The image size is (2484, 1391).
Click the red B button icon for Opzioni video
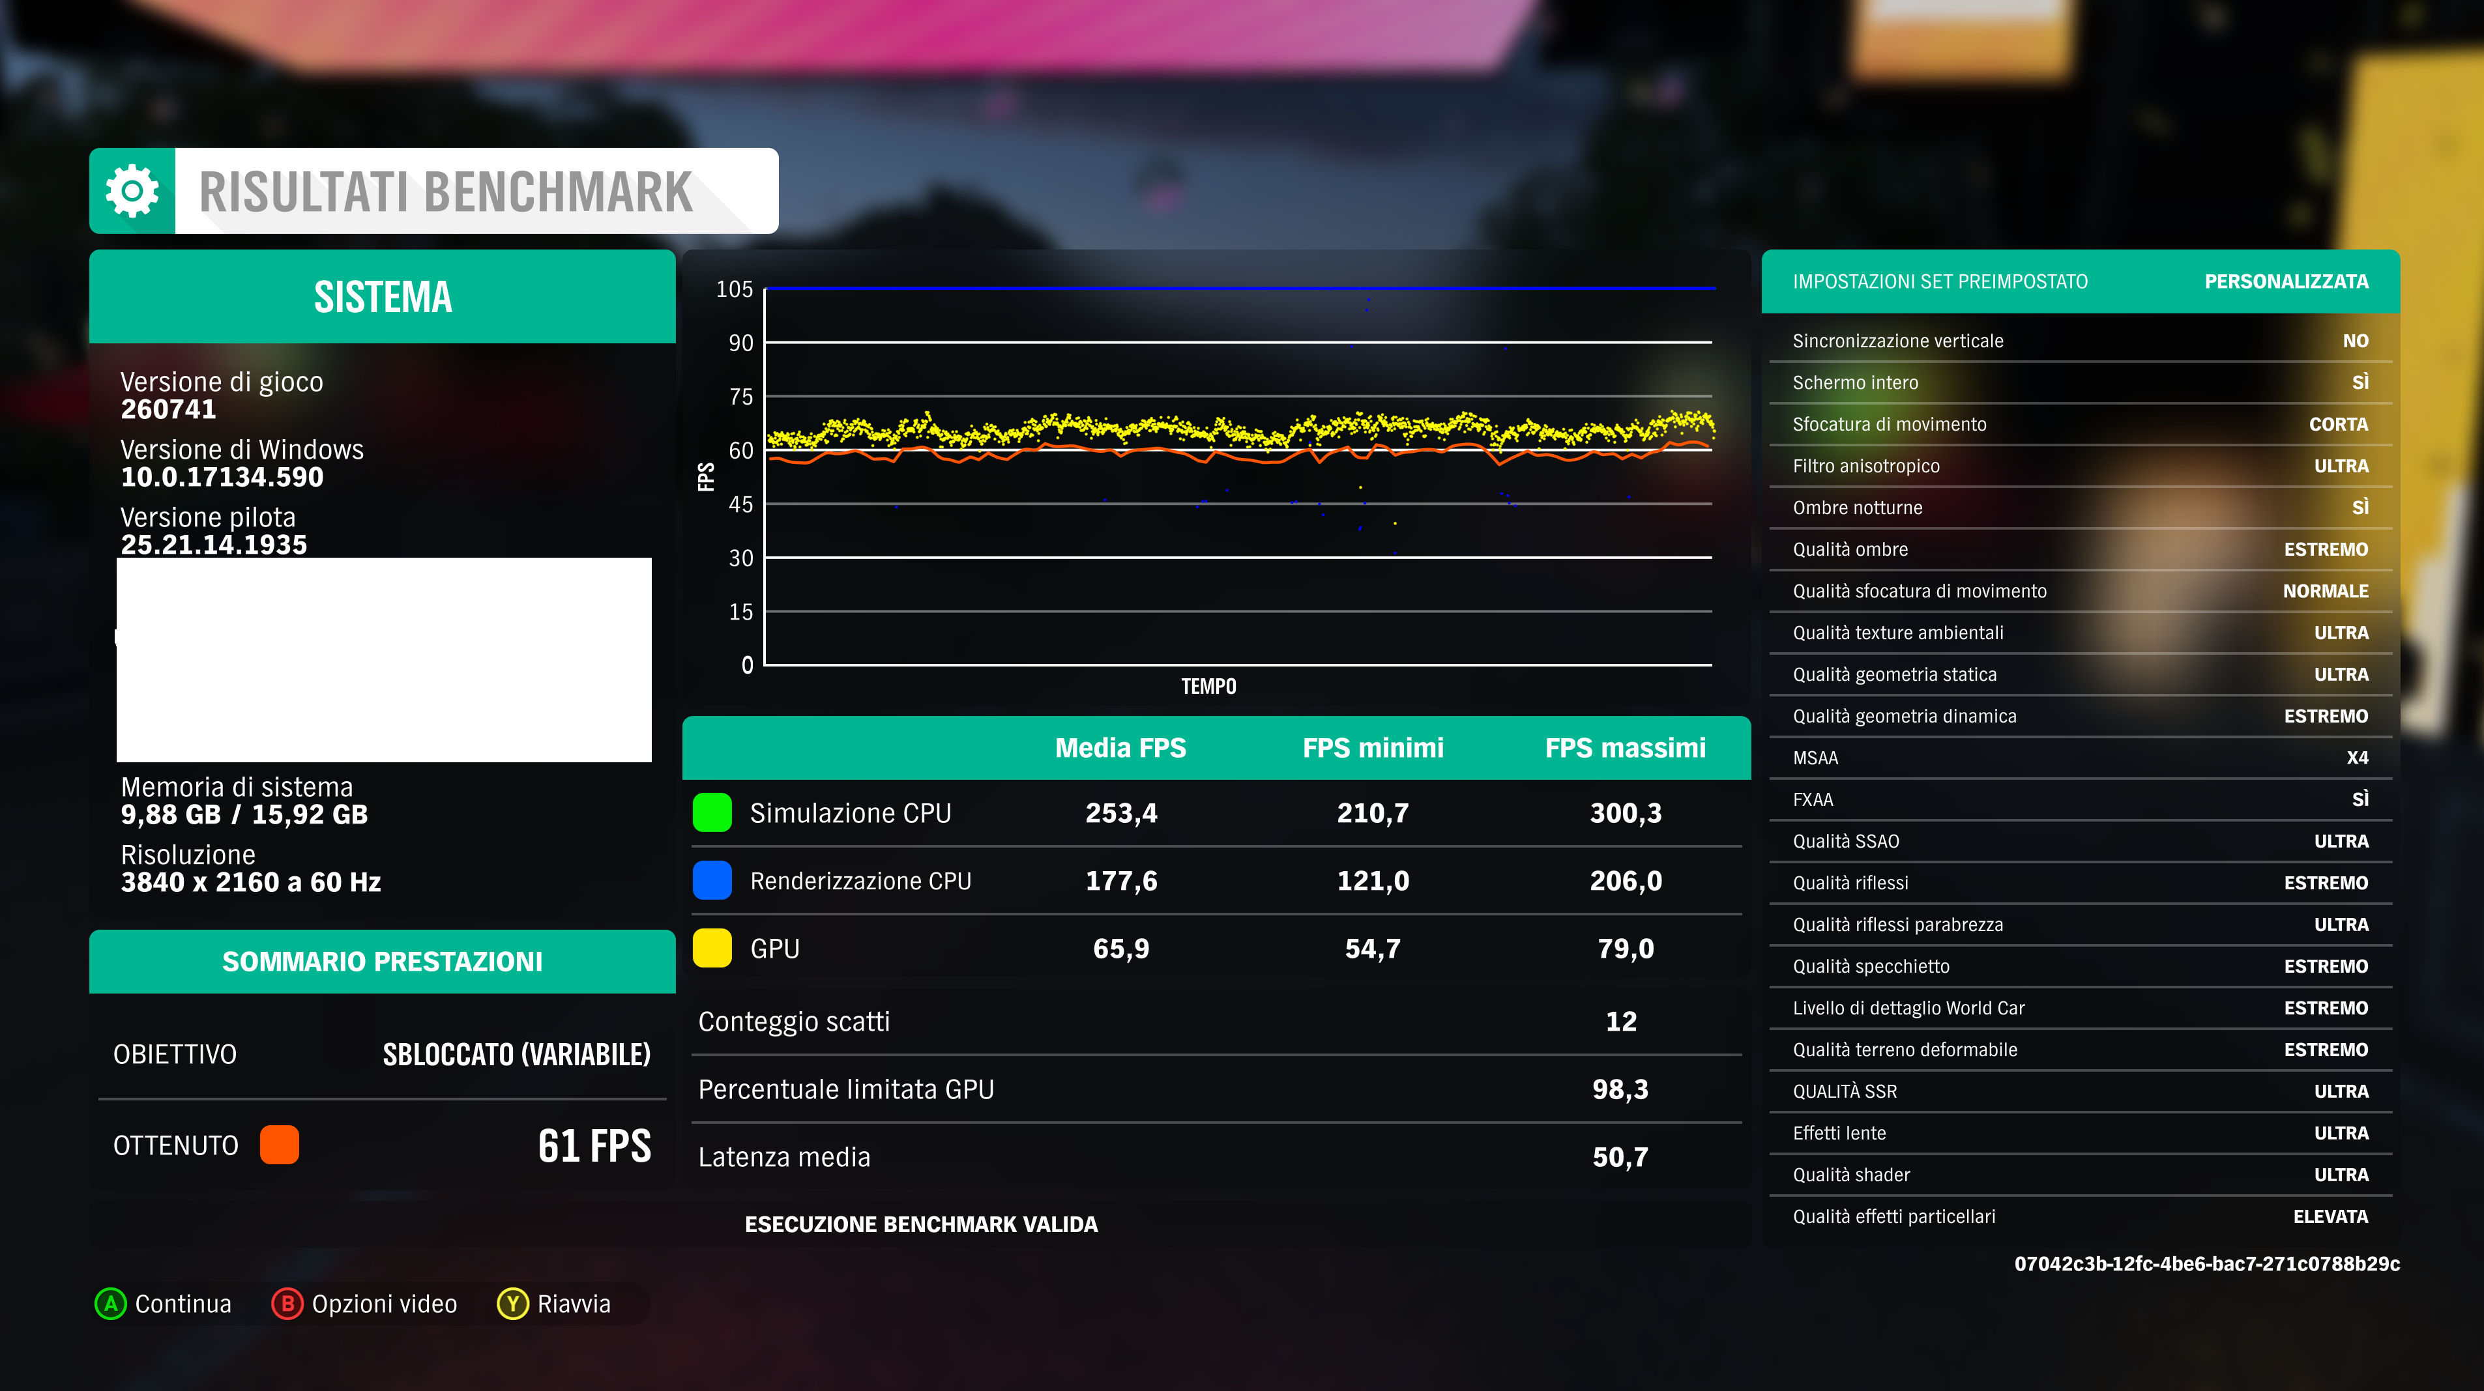(x=287, y=1304)
